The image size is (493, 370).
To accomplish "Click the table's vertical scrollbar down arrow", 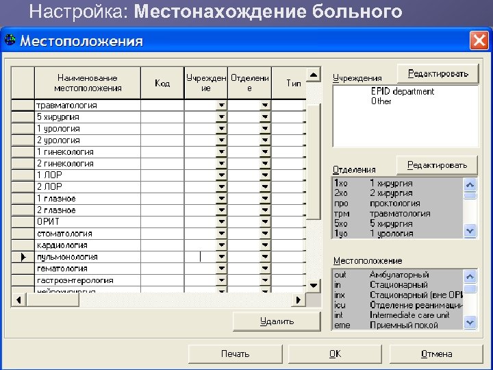I will 313,286.
